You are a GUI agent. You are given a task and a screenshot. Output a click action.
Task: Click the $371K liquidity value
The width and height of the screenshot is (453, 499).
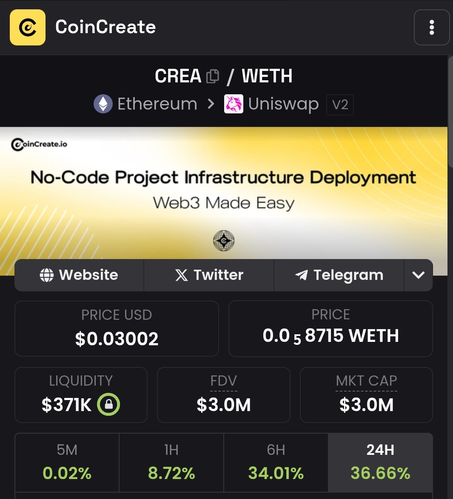pyautogui.click(x=66, y=405)
